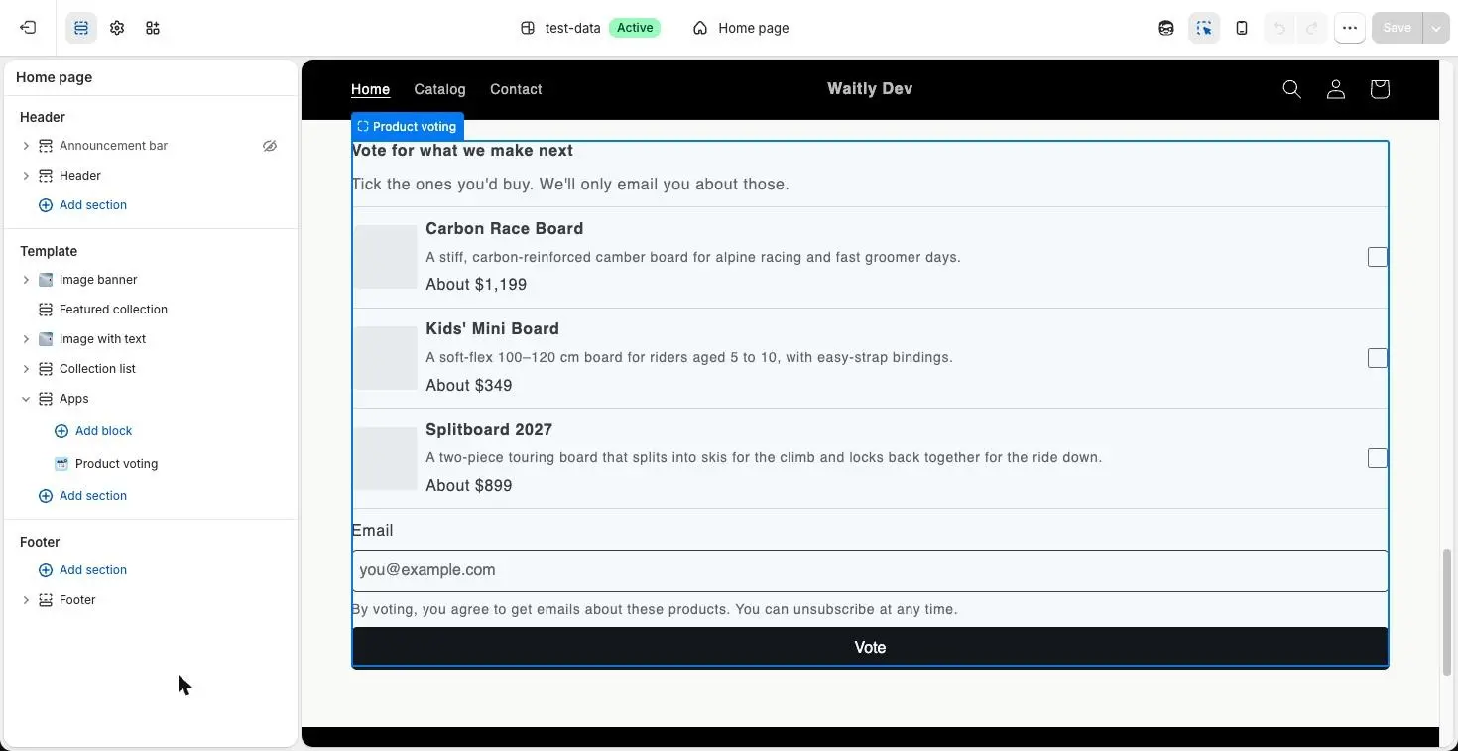Screen dimensions: 1458x751
Task: Open the three-dots more actions menu
Action: [x=1350, y=28]
